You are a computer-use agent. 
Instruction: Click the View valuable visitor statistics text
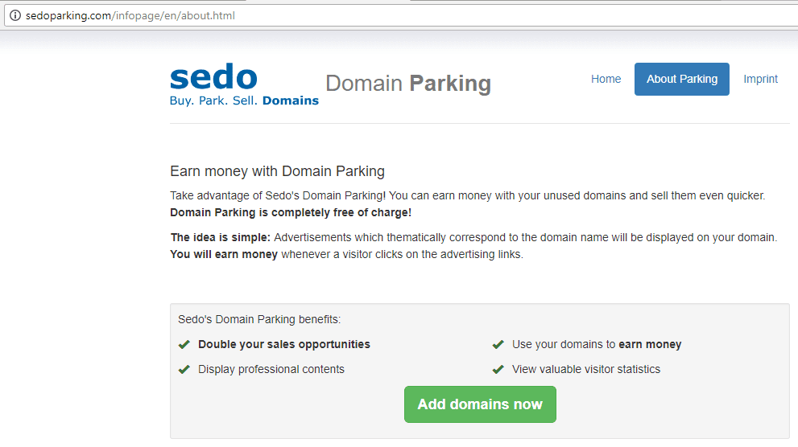[x=585, y=369]
